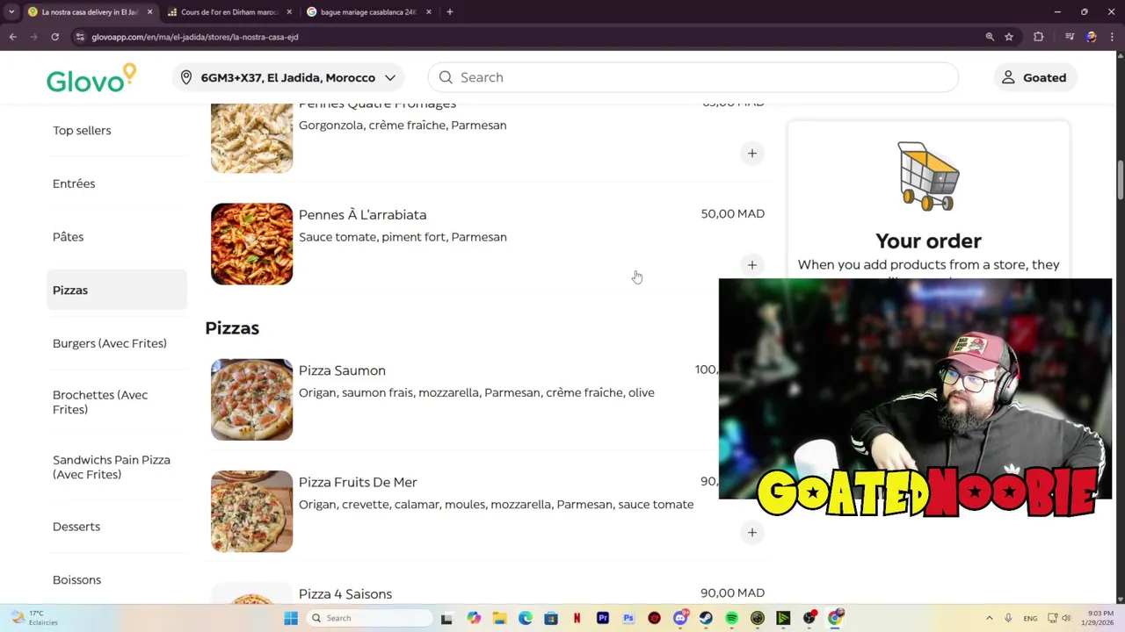Click the 50,00 MAD price
The width and height of the screenshot is (1125, 632).
732,214
